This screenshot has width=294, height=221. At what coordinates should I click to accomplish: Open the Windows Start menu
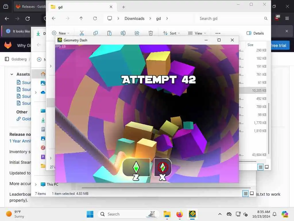pyautogui.click(x=90, y=214)
